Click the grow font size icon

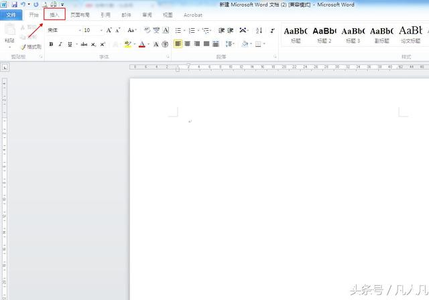(109, 30)
